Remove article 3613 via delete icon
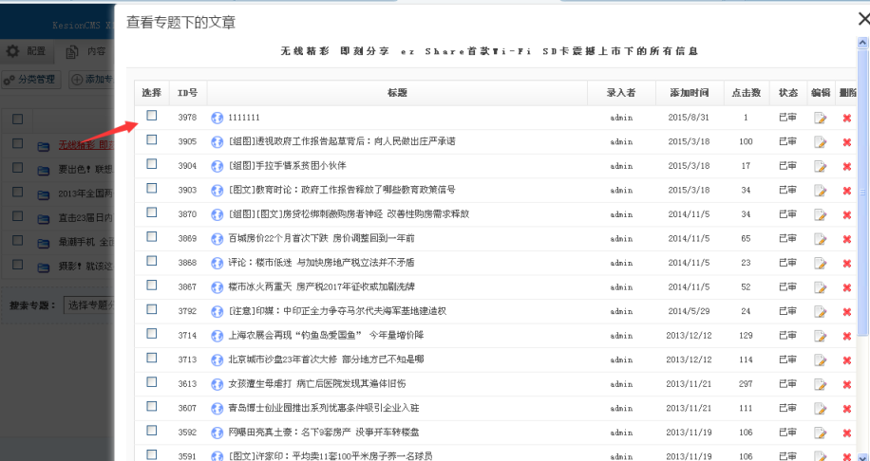 [x=846, y=384]
